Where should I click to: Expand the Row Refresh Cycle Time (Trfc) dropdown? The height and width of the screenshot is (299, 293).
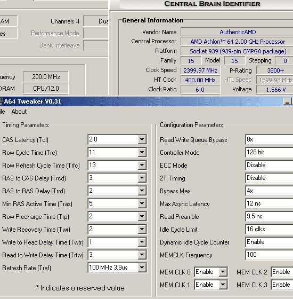(142, 165)
